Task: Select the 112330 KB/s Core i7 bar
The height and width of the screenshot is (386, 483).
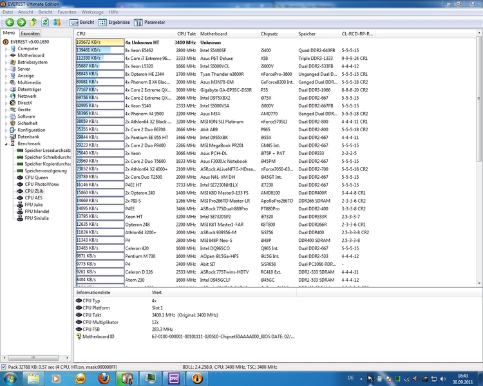Action: pos(100,58)
